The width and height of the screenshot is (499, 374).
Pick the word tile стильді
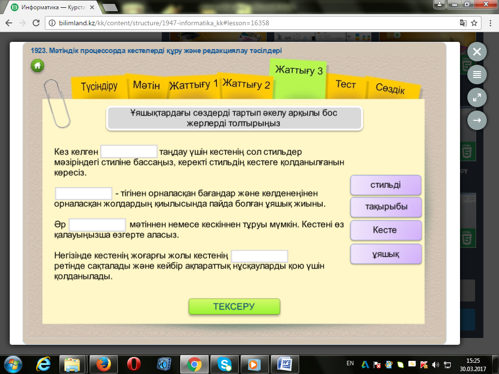pyautogui.click(x=386, y=185)
